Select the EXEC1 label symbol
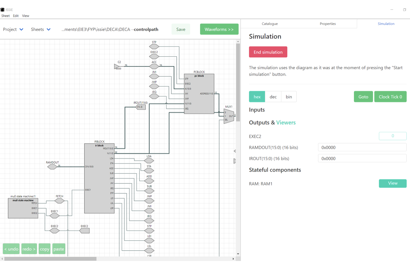The height and width of the screenshot is (274, 410). tap(55, 216)
